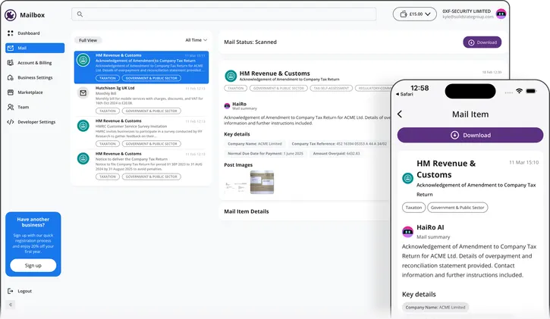Viewport: 550px width, 319px height.
Task: Click the wallet icon in the balance button
Action: 404,14
